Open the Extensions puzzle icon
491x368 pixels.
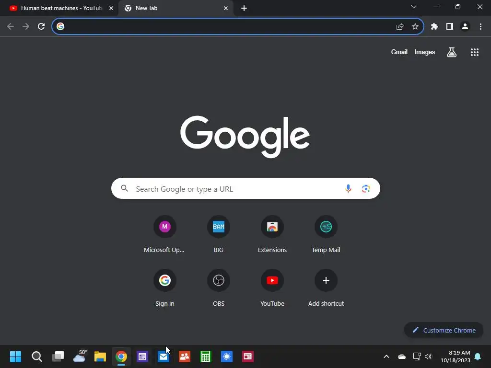tap(434, 27)
